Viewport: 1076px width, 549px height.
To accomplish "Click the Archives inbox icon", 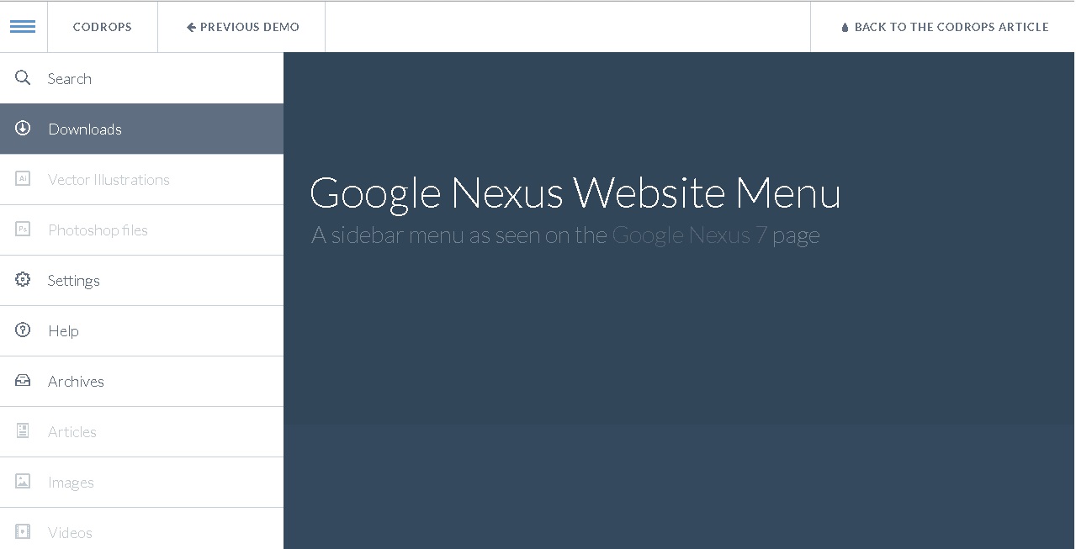I will click(23, 381).
